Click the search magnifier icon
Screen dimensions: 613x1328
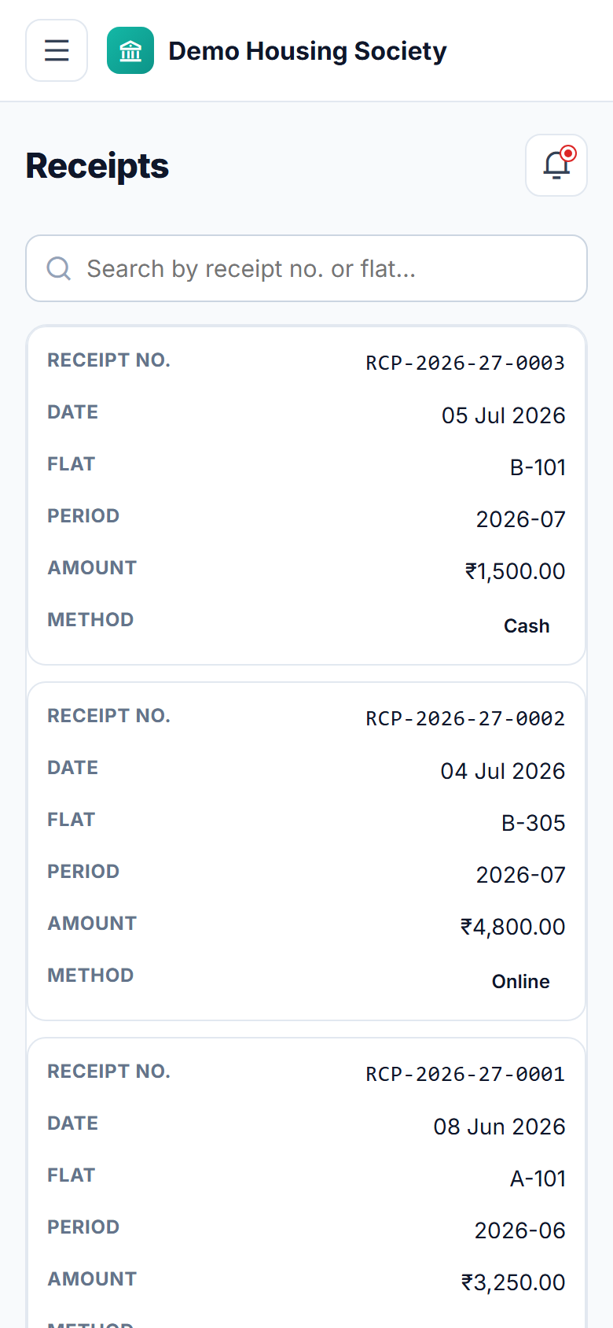pos(59,268)
